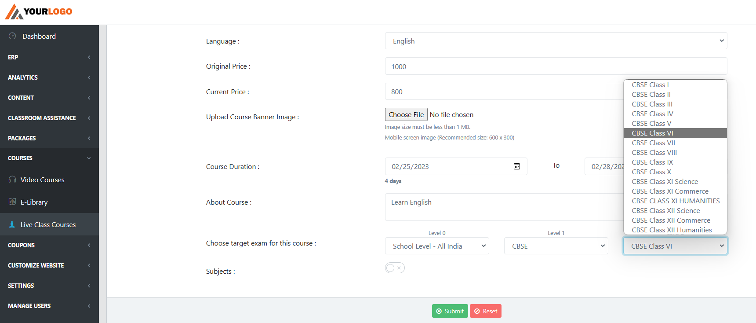This screenshot has height=323, width=756.
Task: Select the Video Courses headphones icon
Action: click(12, 180)
